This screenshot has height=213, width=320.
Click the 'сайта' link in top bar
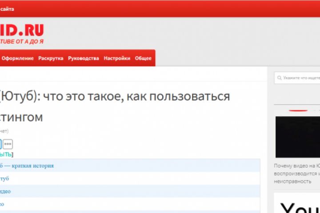pyautogui.click(x=7, y=9)
